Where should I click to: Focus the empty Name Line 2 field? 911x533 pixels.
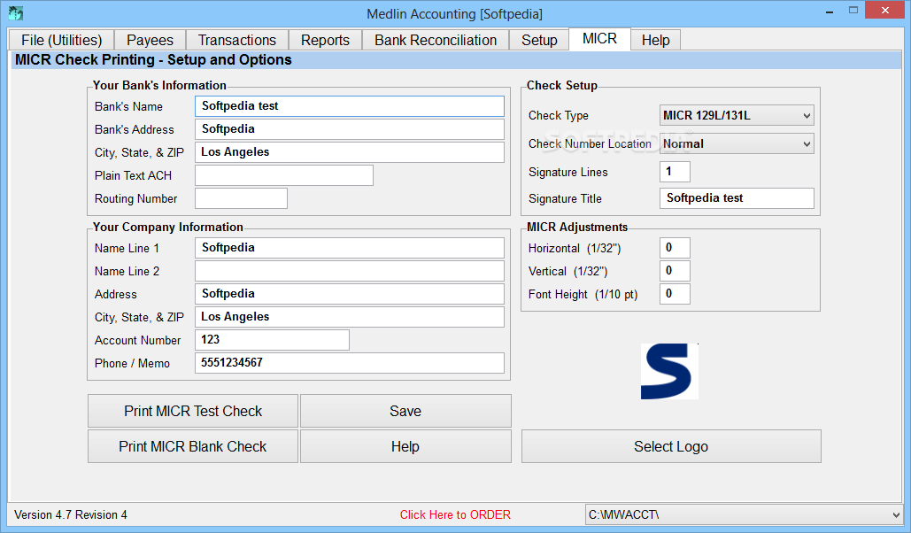point(350,271)
